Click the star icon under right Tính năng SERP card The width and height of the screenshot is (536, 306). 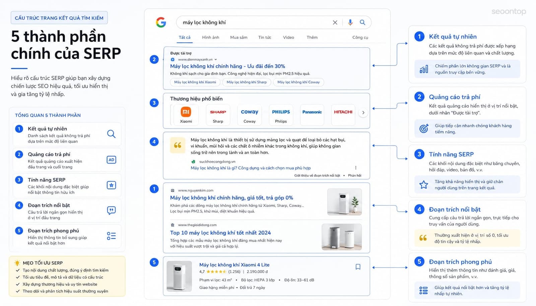click(x=424, y=184)
